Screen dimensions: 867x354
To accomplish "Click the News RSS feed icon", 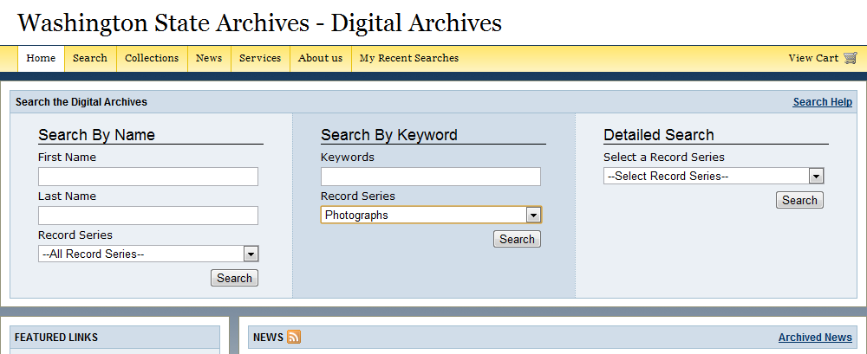I will click(294, 337).
